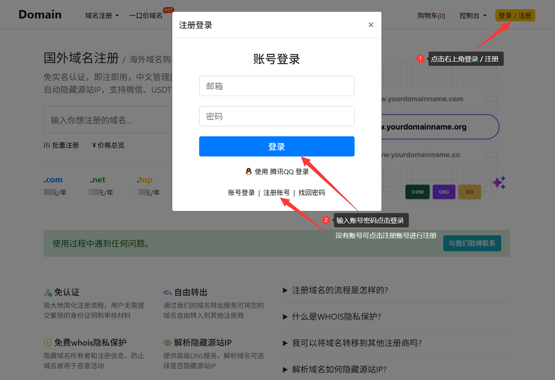Click the 密码 password field
The height and width of the screenshot is (380, 555).
coord(276,116)
